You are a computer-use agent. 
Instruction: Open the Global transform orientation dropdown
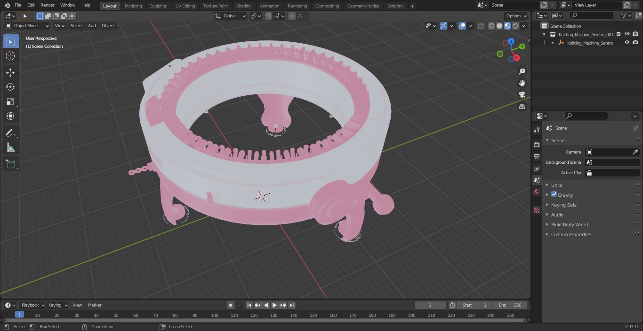click(x=231, y=16)
